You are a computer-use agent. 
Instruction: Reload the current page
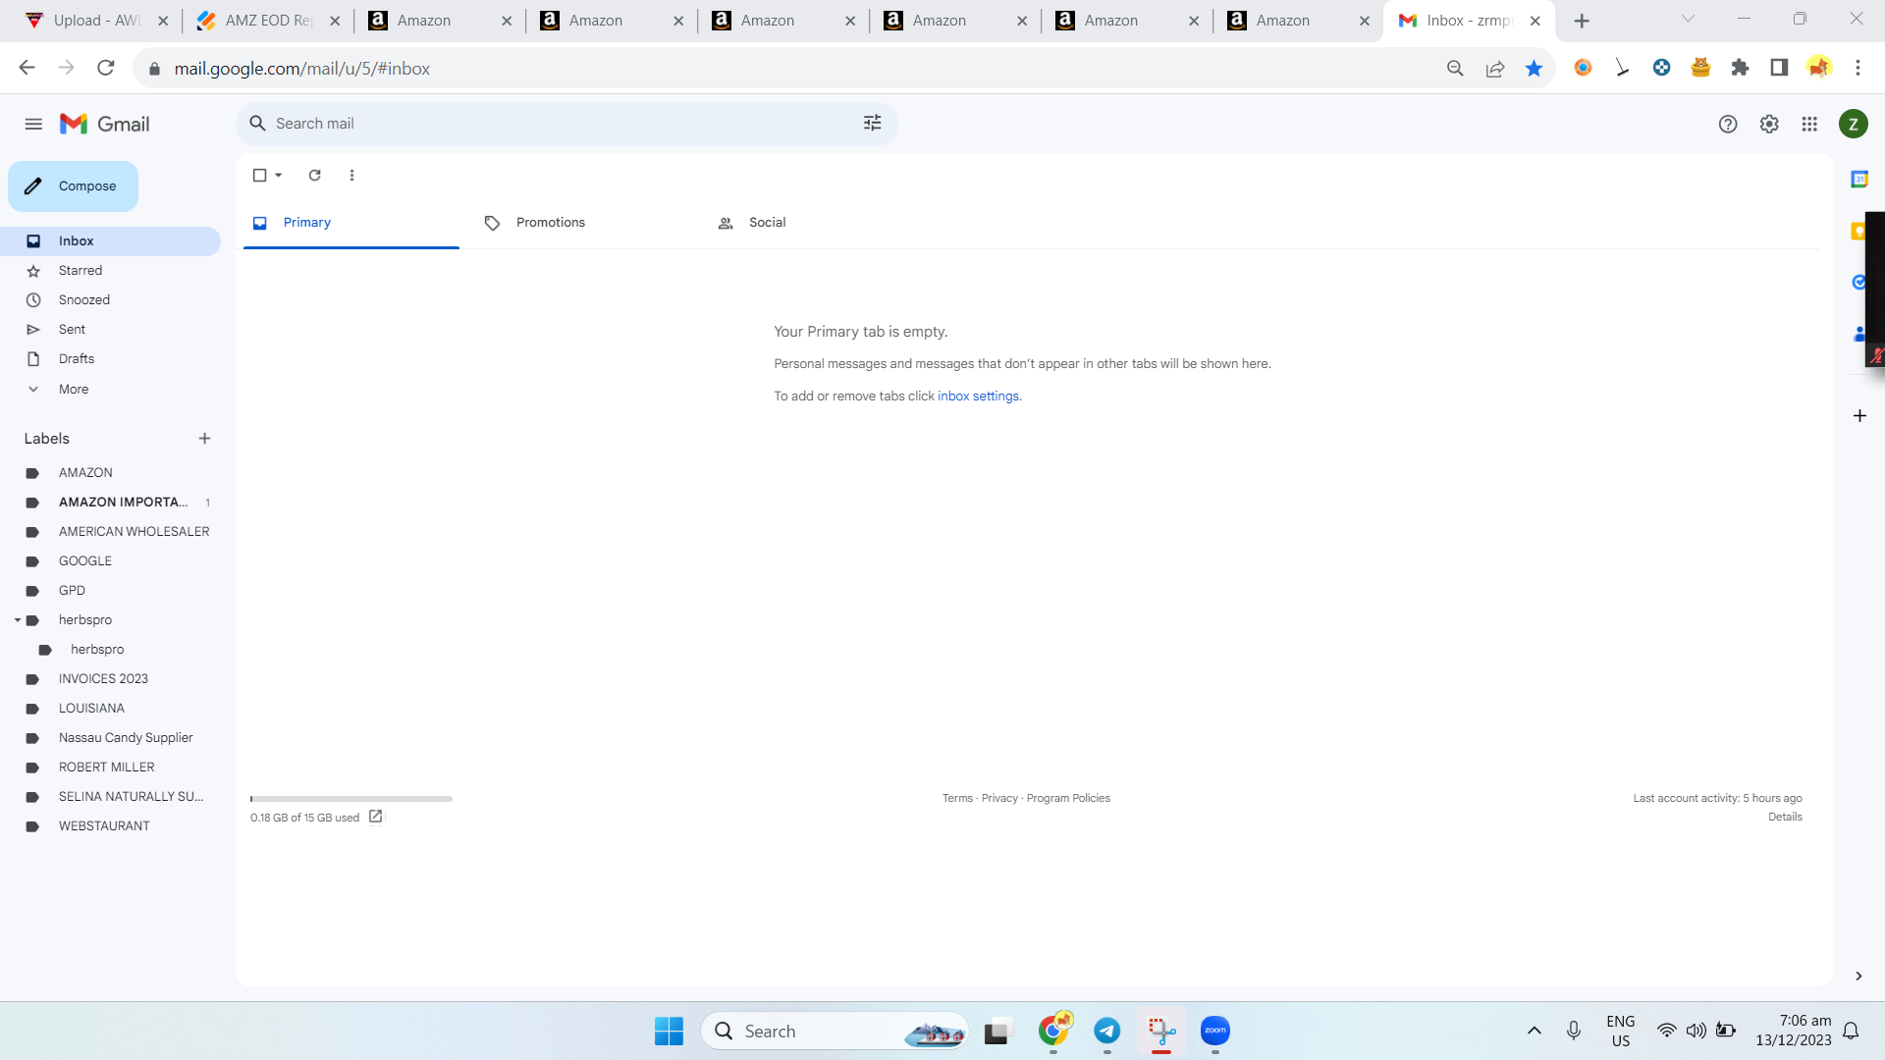click(x=106, y=68)
